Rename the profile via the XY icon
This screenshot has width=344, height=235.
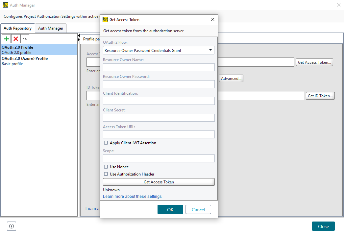pyautogui.click(x=25, y=38)
